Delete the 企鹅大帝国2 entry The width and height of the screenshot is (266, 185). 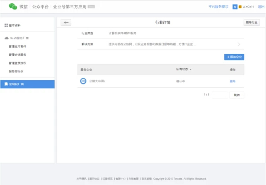pos(232,81)
